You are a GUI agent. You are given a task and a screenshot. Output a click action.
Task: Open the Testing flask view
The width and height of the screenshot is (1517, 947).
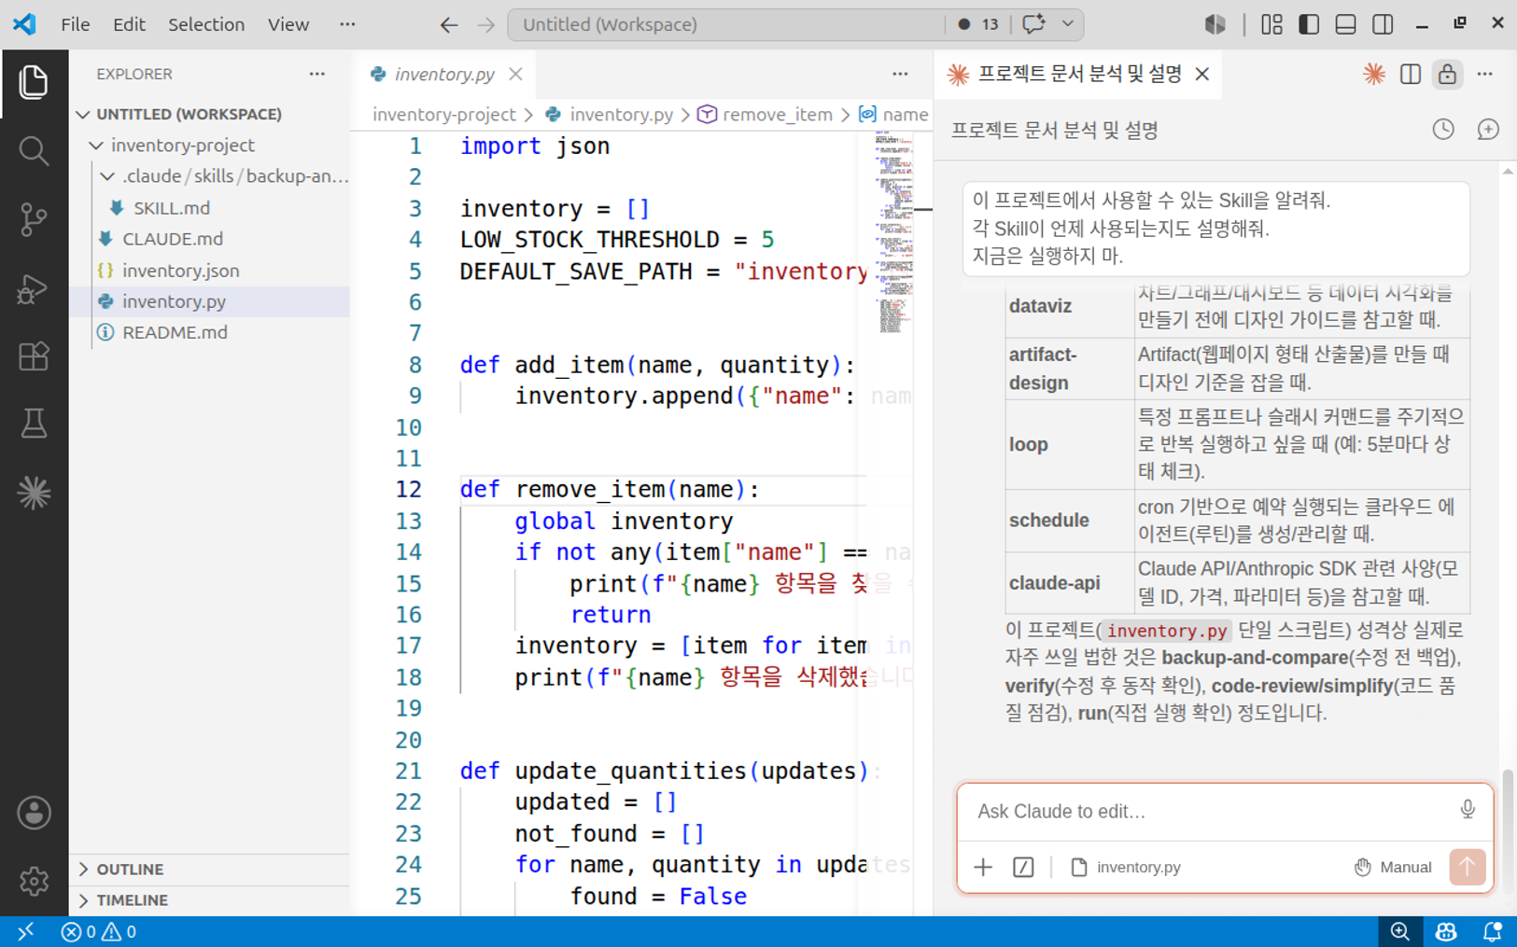click(34, 425)
